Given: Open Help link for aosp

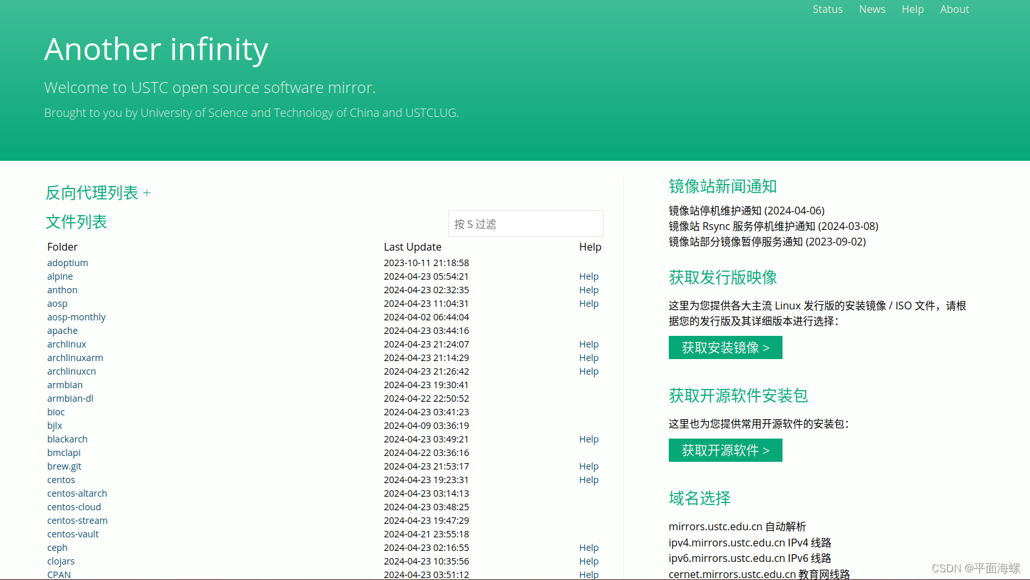Looking at the screenshot, I should [x=589, y=304].
